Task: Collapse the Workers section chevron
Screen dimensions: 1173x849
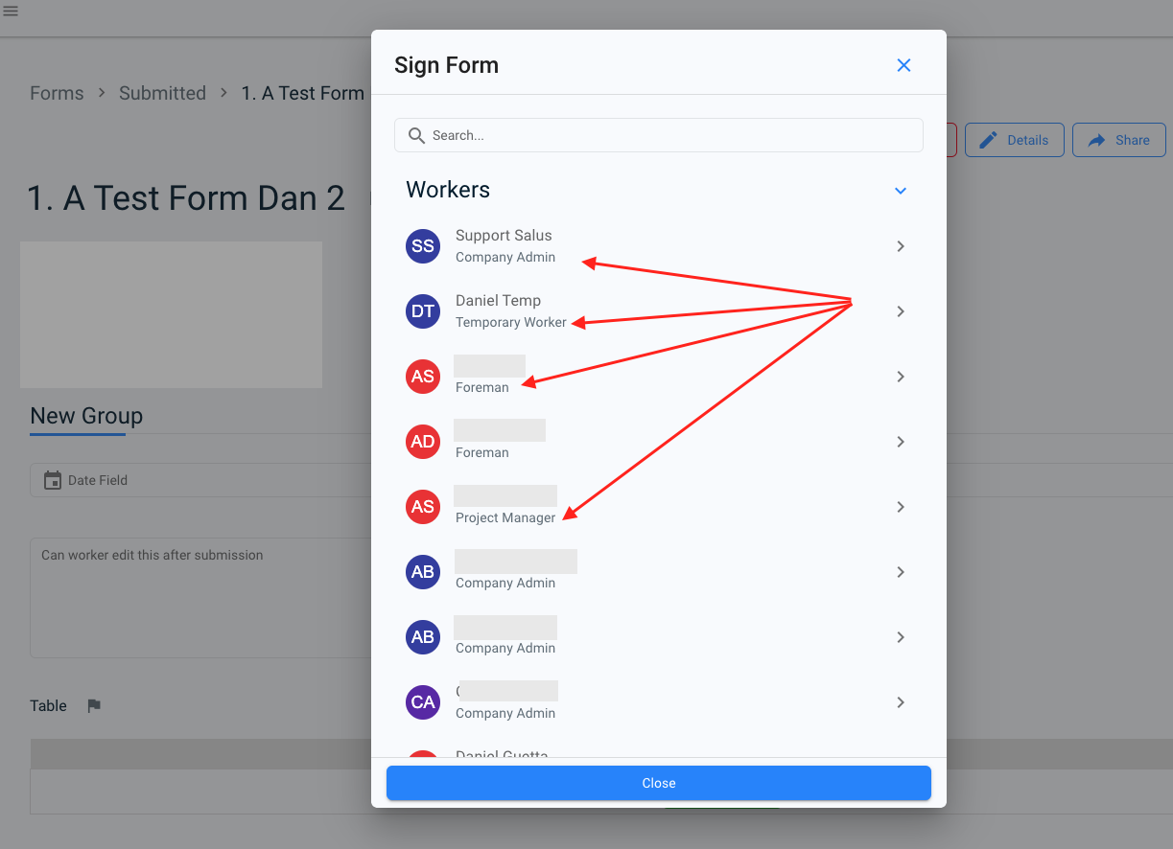Action: pyautogui.click(x=901, y=191)
